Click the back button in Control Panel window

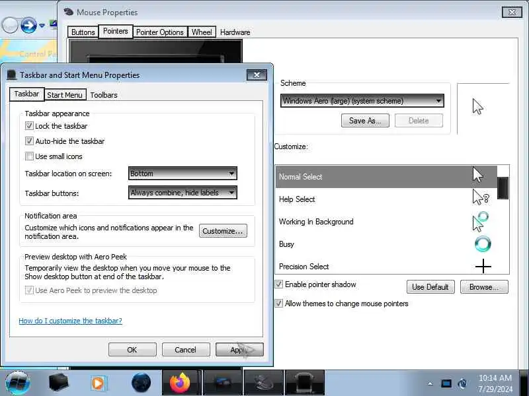click(9, 25)
